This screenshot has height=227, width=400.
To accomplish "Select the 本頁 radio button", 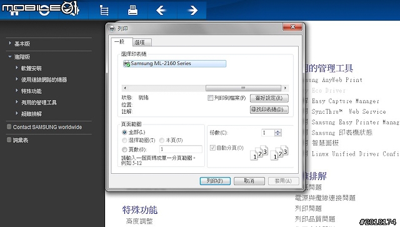I will click(162, 140).
